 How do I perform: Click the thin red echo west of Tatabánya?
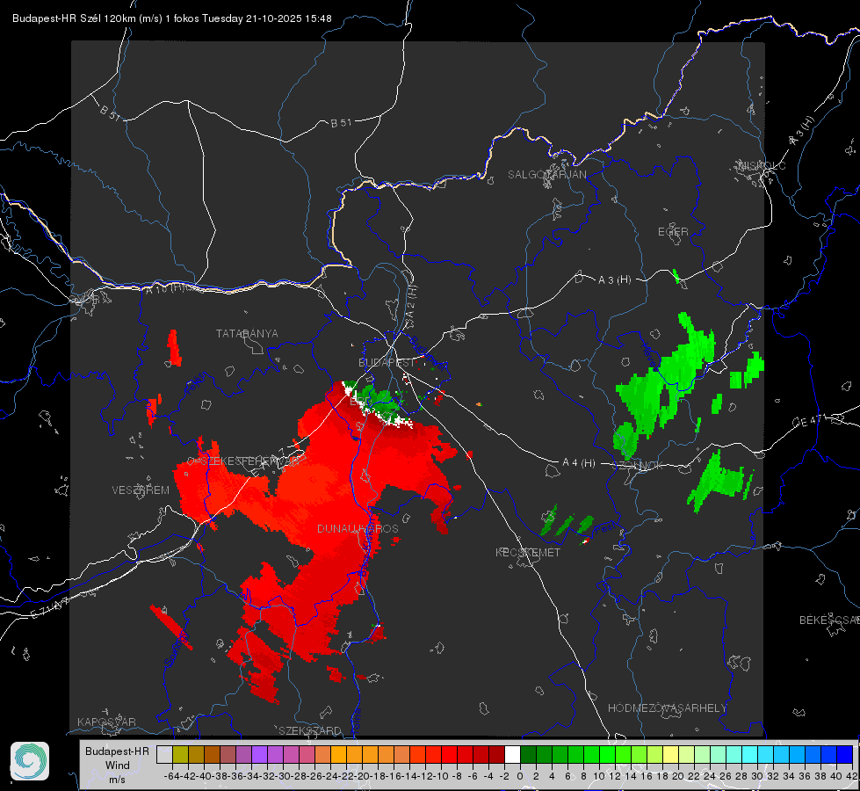click(x=175, y=347)
